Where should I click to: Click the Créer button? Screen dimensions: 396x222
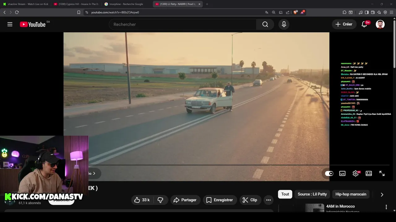point(344,24)
